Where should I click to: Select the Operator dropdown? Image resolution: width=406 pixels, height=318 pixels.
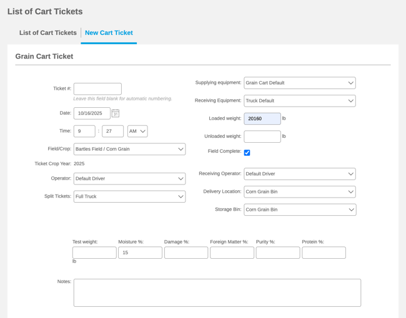[129, 179]
